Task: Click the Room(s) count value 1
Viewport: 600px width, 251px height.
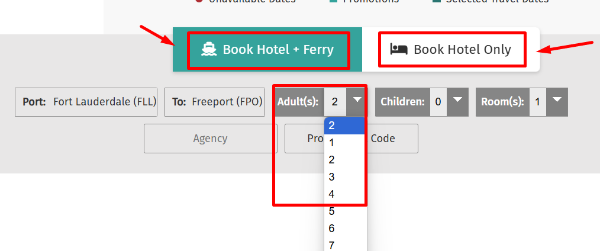Action: point(538,102)
